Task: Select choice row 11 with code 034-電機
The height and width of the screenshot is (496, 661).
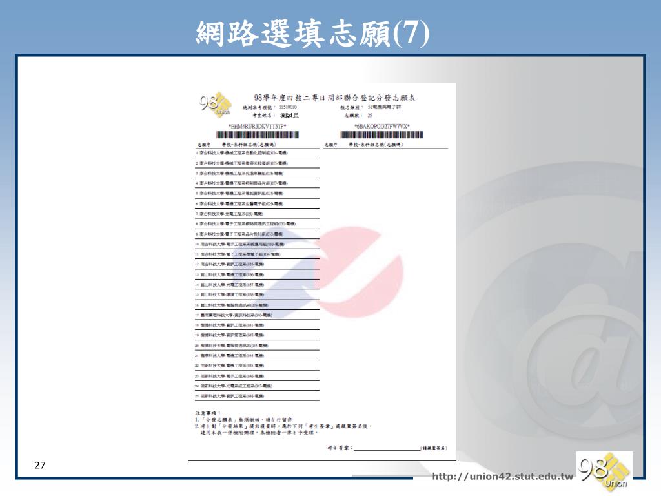Action: coord(257,254)
